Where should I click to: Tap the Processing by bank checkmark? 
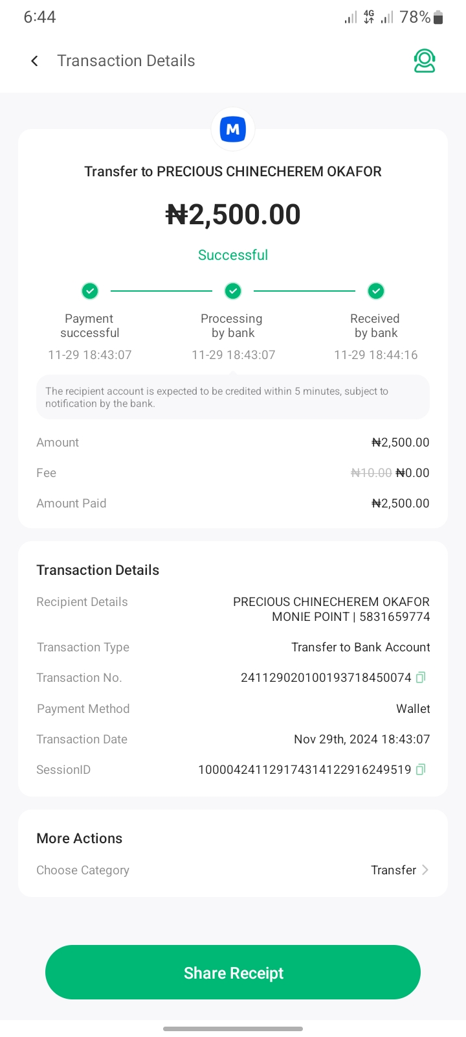[x=233, y=291]
